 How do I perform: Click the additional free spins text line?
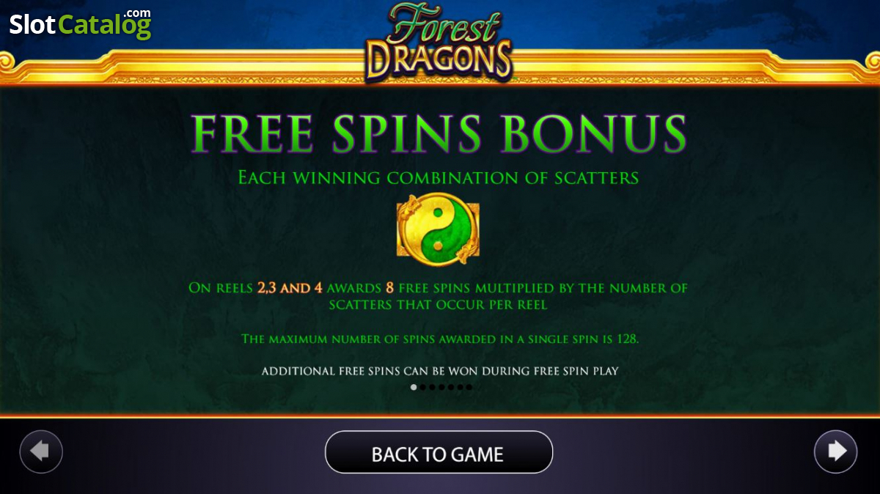[x=440, y=371]
